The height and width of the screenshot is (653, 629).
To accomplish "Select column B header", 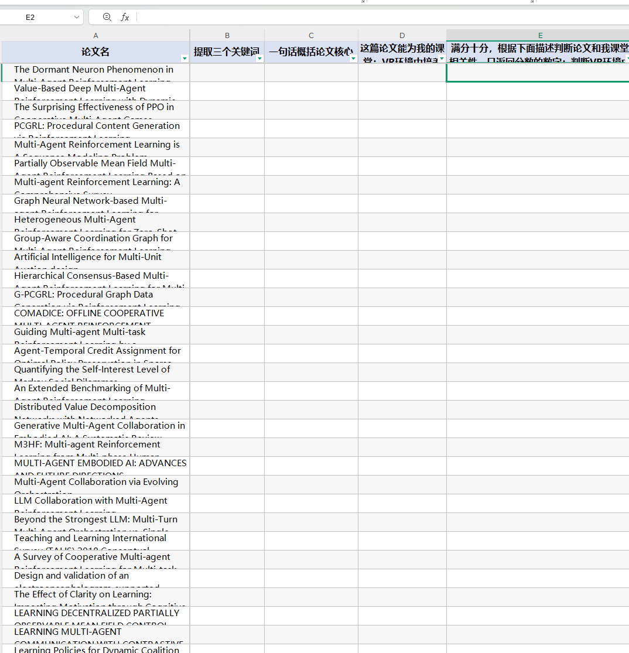I will [x=227, y=35].
